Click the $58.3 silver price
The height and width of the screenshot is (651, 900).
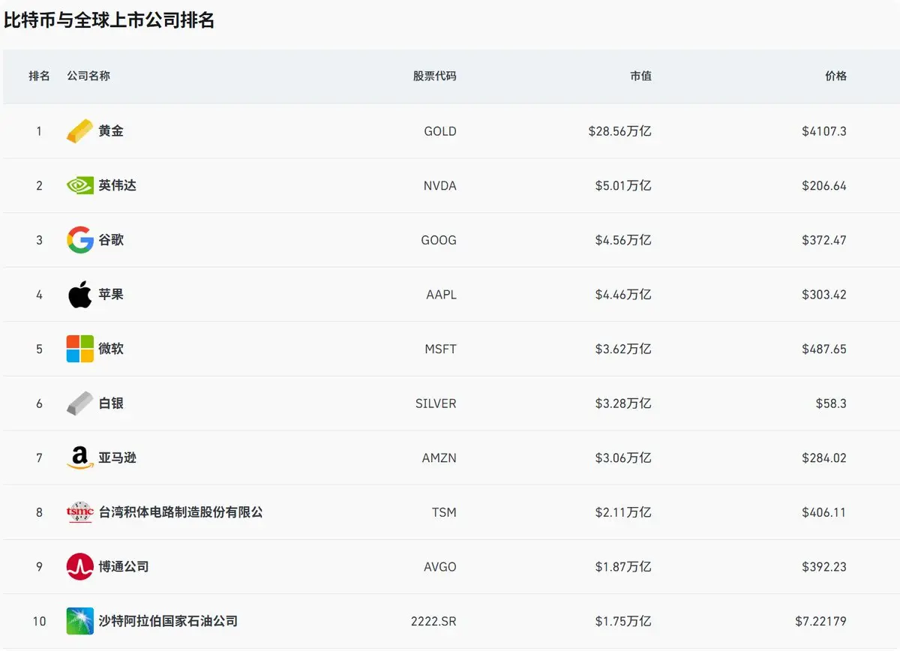click(x=831, y=403)
